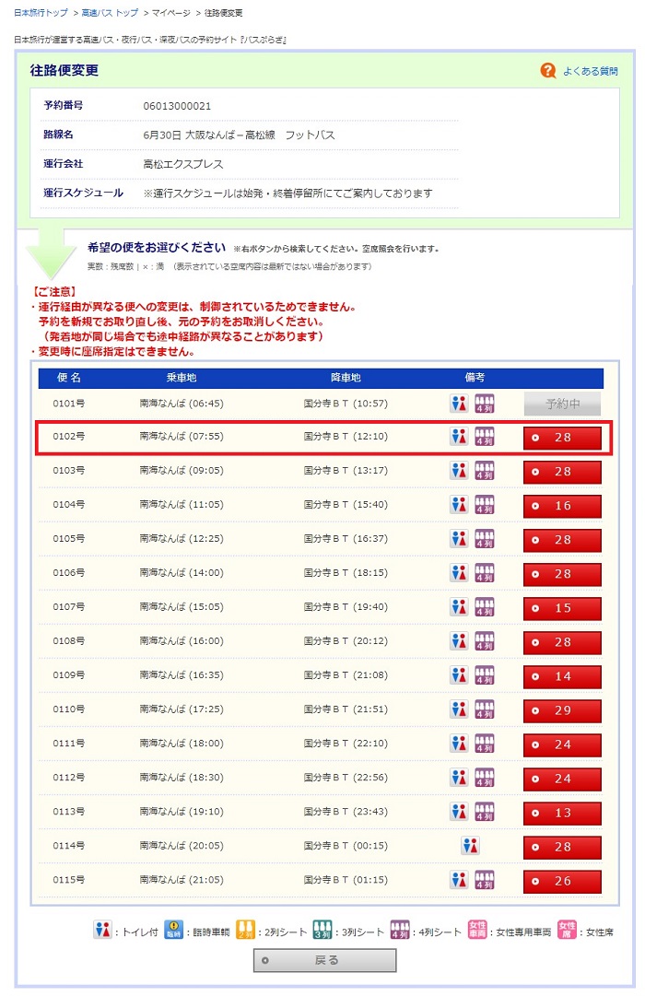
Task: Select 0102号 bus with 28 seats
Action: (x=562, y=438)
